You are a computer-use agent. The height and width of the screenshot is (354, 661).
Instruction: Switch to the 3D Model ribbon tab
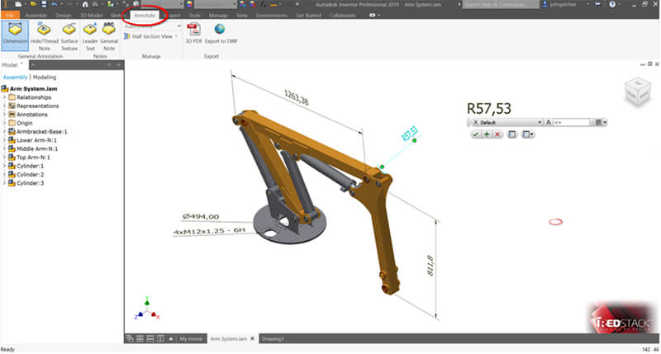coord(91,15)
